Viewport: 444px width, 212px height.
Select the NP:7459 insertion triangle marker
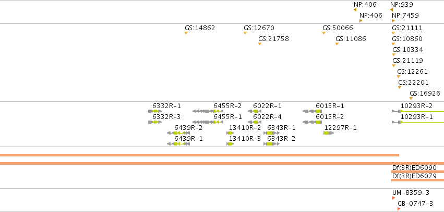393,21
